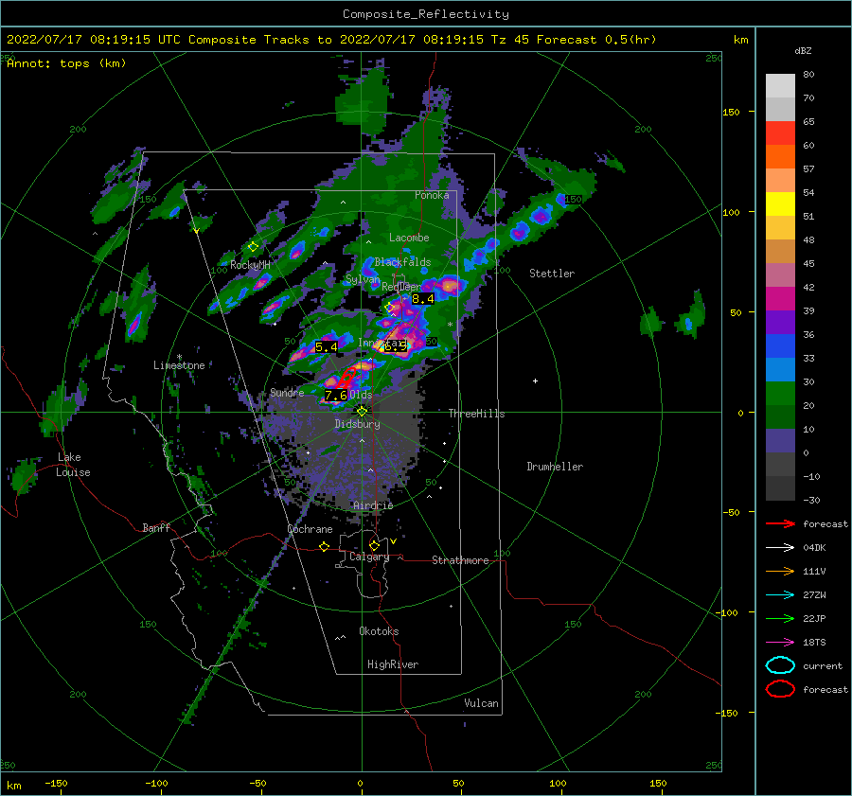The height and width of the screenshot is (796, 852).
Task: Click the ThreeHills city label
Action: pyautogui.click(x=476, y=414)
